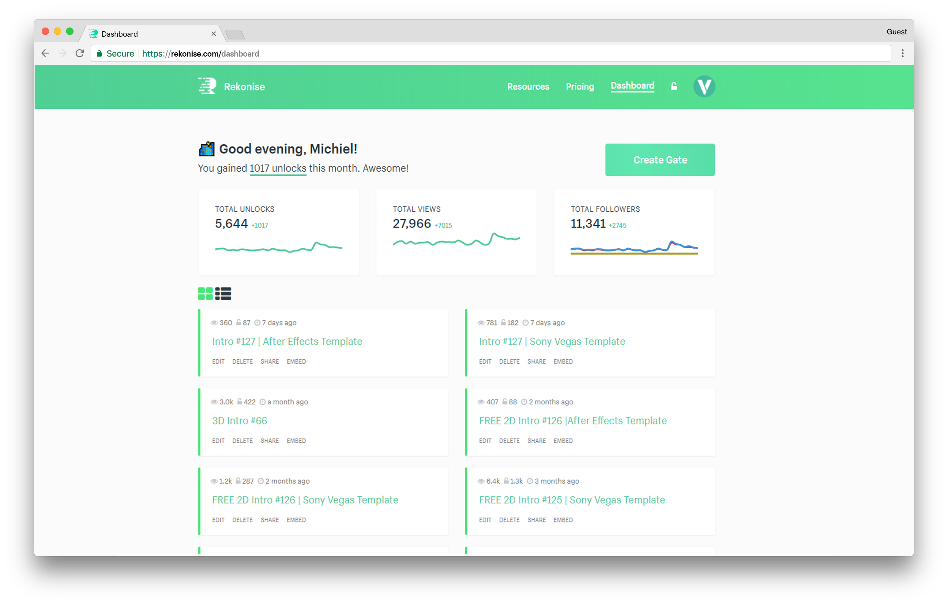Switch to list view layout
The height and width of the screenshot is (605, 948).
(x=223, y=293)
